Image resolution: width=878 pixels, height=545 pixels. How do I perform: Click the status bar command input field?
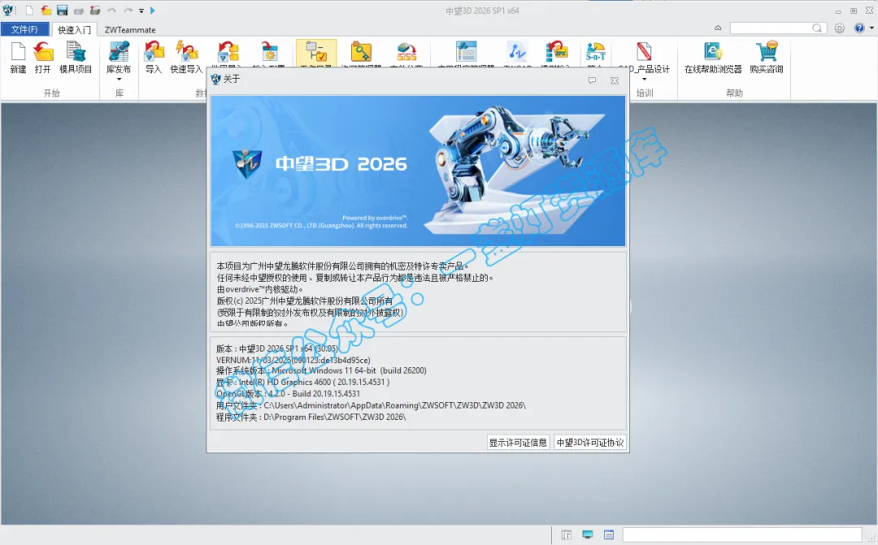tap(742, 535)
